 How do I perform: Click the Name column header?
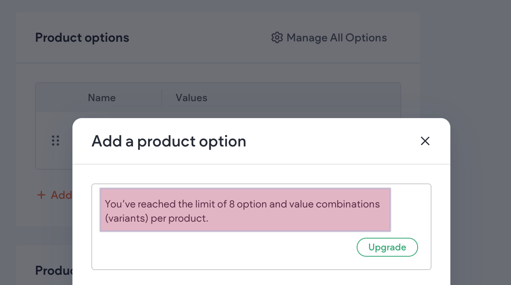click(102, 98)
